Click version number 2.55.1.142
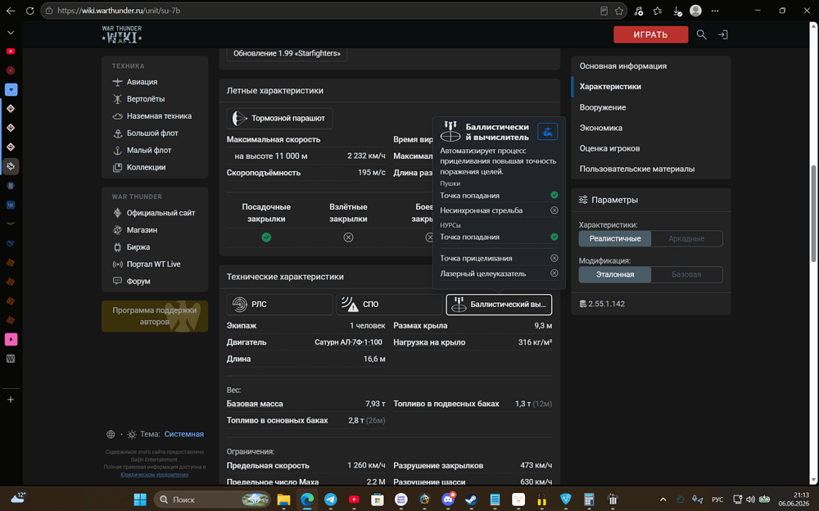The image size is (819, 511). pyautogui.click(x=606, y=304)
